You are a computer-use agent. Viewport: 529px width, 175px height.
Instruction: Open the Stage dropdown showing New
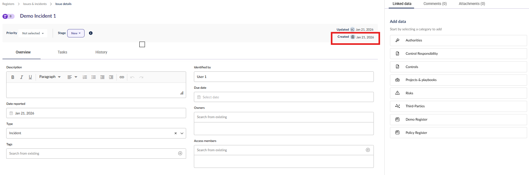[76, 33]
